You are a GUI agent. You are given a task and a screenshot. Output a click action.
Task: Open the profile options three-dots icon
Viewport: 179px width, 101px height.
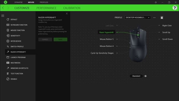point(154,18)
